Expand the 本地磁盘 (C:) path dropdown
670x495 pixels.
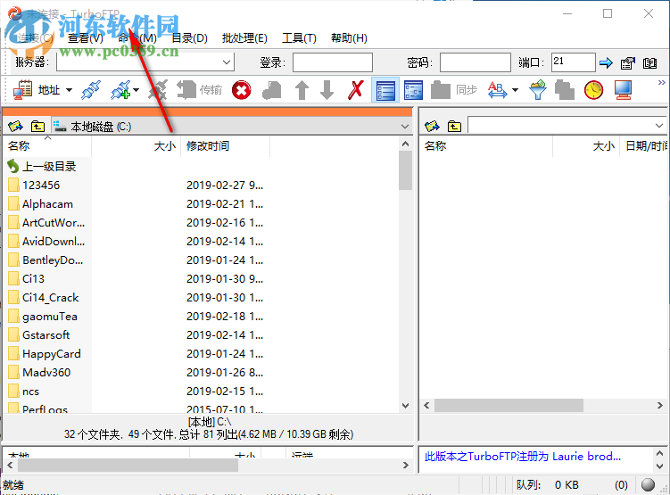(x=405, y=127)
